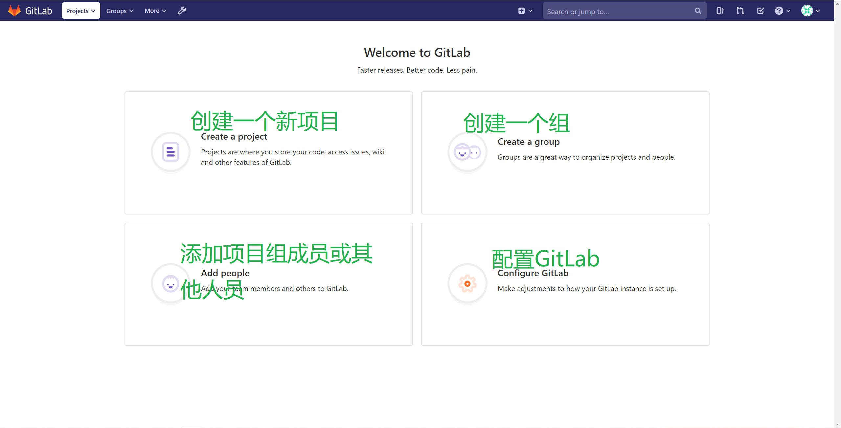Open the Help question mark menu

click(x=779, y=11)
